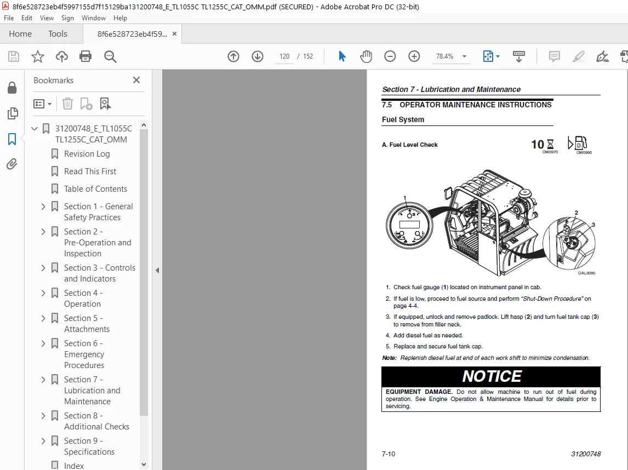Image resolution: width=628 pixels, height=470 pixels.
Task: Open Section 7 - Lubrication and Maintenance bookmark
Action: 92,391
